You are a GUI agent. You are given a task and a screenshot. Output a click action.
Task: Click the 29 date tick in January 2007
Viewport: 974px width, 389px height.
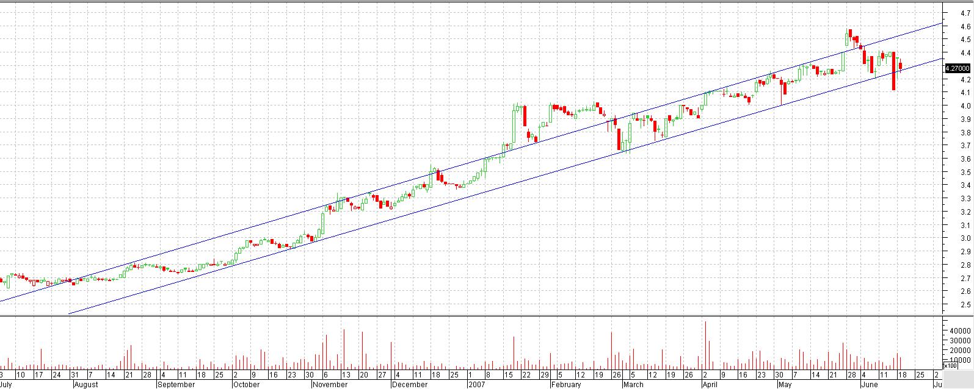pyautogui.click(x=543, y=375)
